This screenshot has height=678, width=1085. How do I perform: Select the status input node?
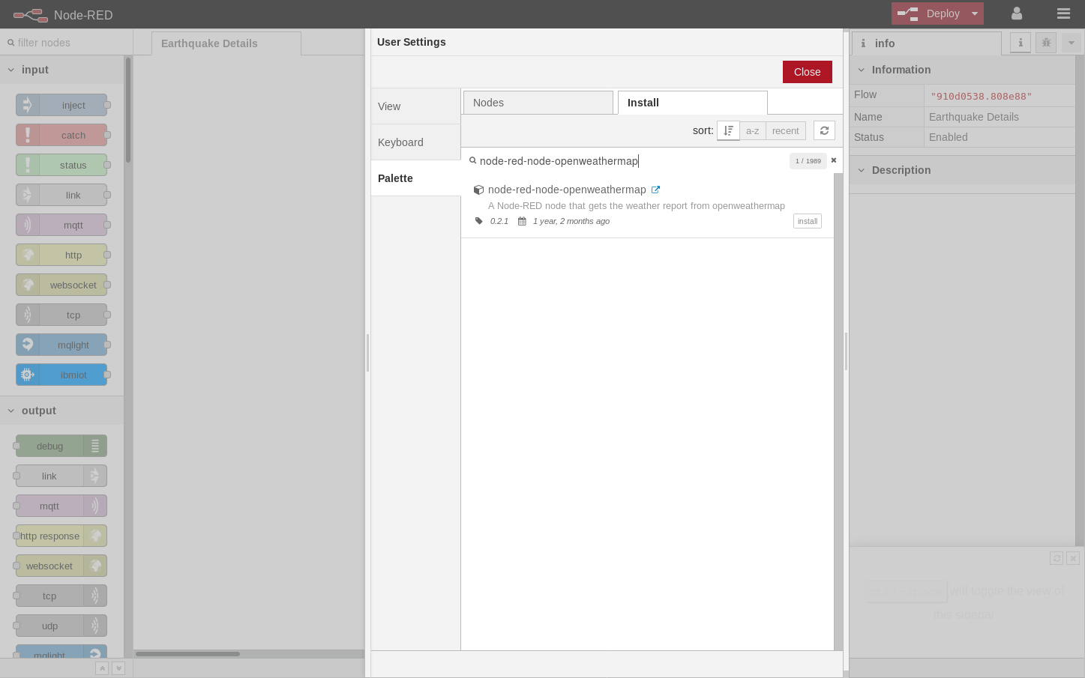[x=61, y=165]
